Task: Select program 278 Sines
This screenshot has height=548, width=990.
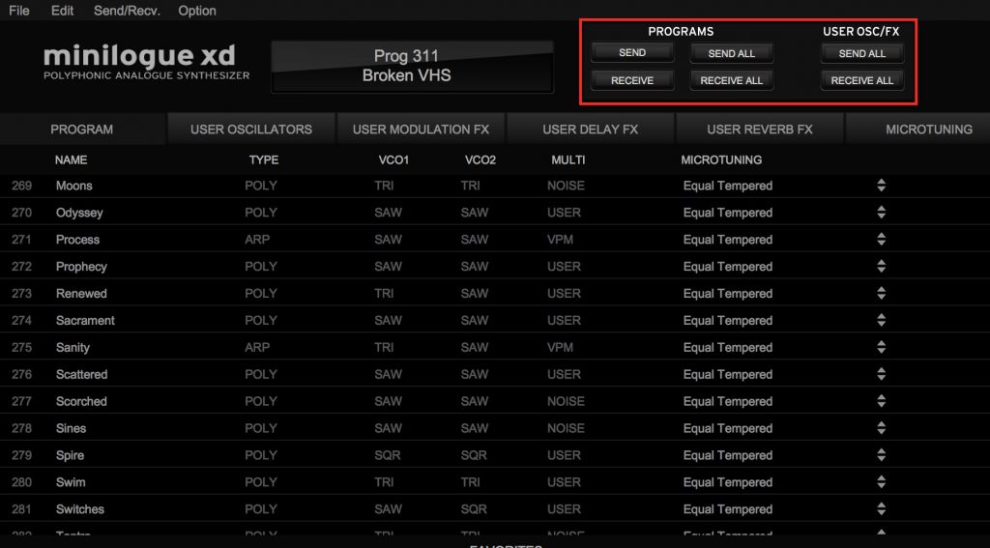Action: coord(71,428)
